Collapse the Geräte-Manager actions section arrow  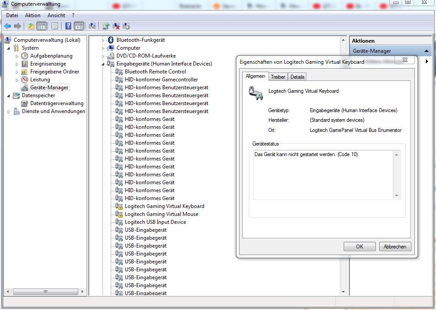(x=426, y=51)
